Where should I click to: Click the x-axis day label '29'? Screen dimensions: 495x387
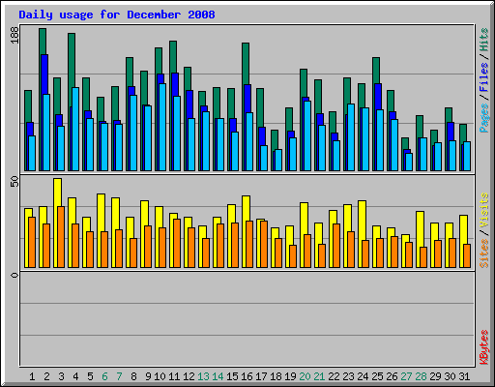coord(435,376)
